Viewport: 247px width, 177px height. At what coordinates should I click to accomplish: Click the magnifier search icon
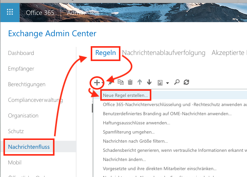tap(177, 82)
